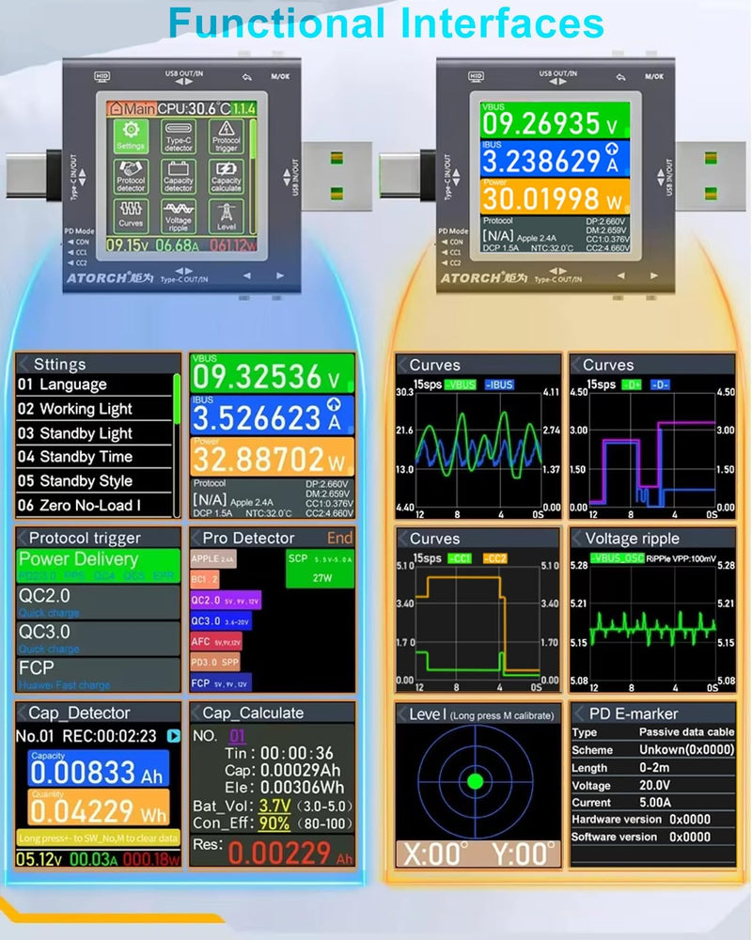This screenshot has height=940, width=752.
Task: Click the green scrollbar in Sttings list
Action: [x=177, y=399]
